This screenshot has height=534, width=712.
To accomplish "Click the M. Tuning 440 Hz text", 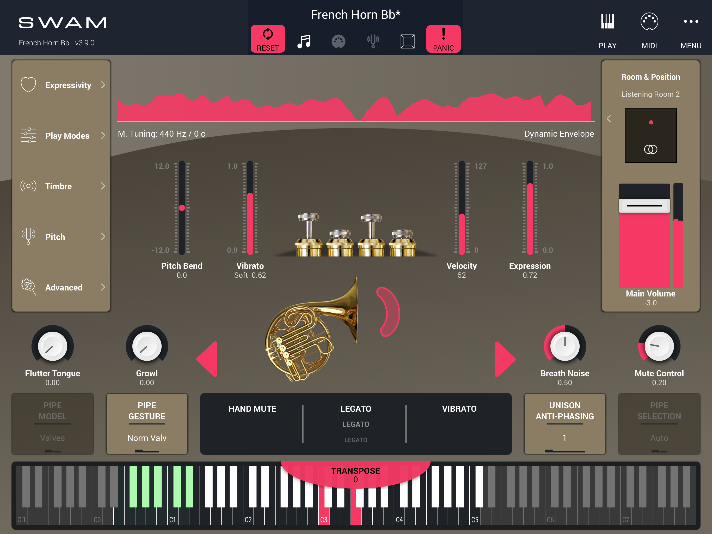I will [x=161, y=134].
